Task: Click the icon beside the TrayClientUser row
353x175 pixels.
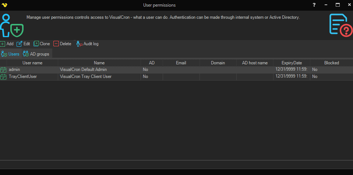Action: coord(3,77)
